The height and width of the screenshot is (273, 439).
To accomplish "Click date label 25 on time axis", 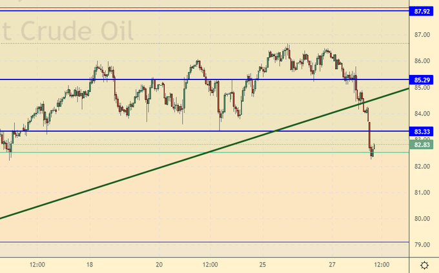I will (x=263, y=265).
